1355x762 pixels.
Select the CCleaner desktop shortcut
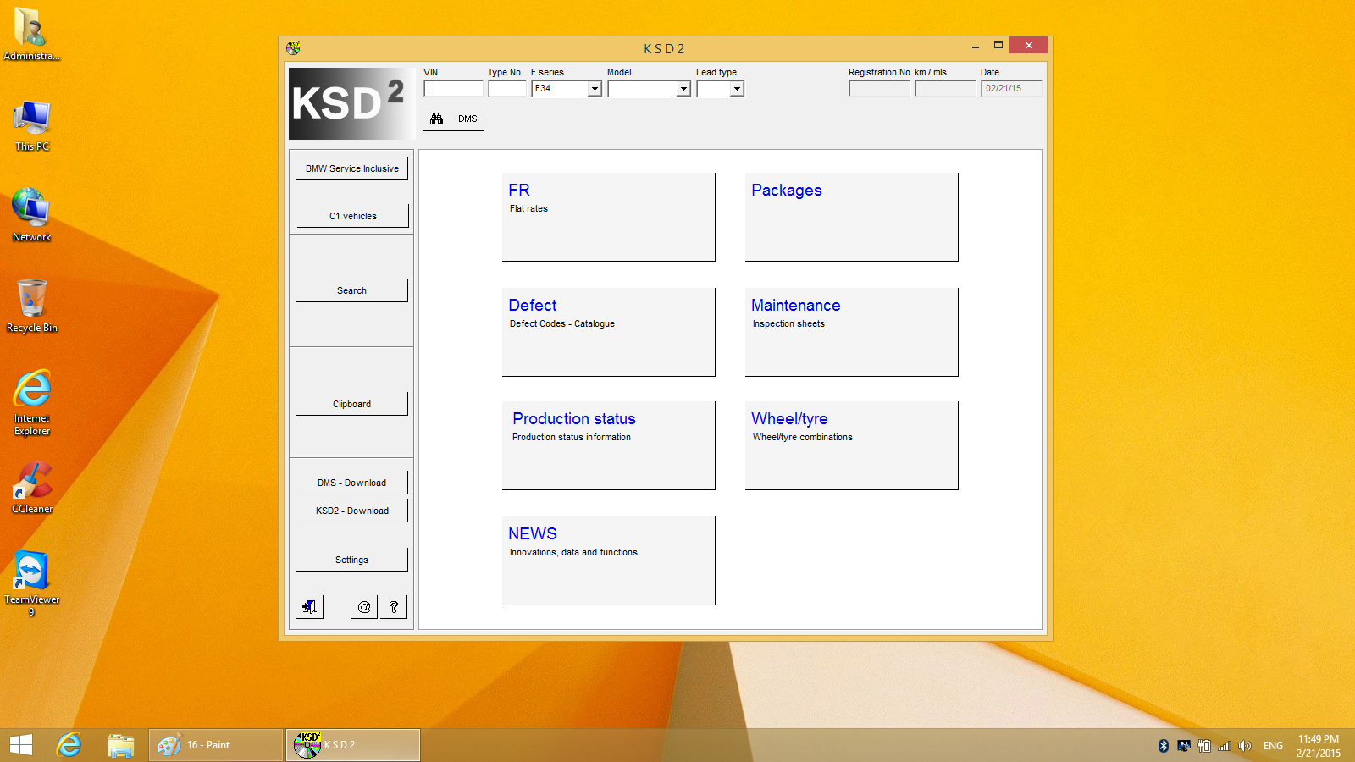coord(31,487)
